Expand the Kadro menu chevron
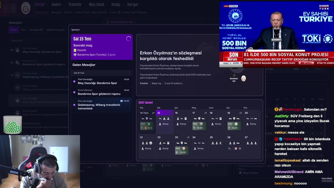Image resolution: width=334 pixels, height=188 pixels. [64, 5]
